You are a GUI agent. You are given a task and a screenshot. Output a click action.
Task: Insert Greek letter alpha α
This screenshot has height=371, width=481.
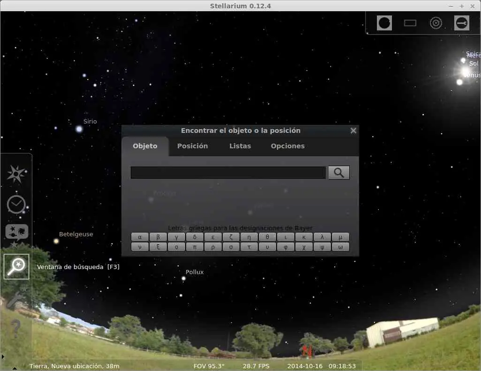(140, 237)
